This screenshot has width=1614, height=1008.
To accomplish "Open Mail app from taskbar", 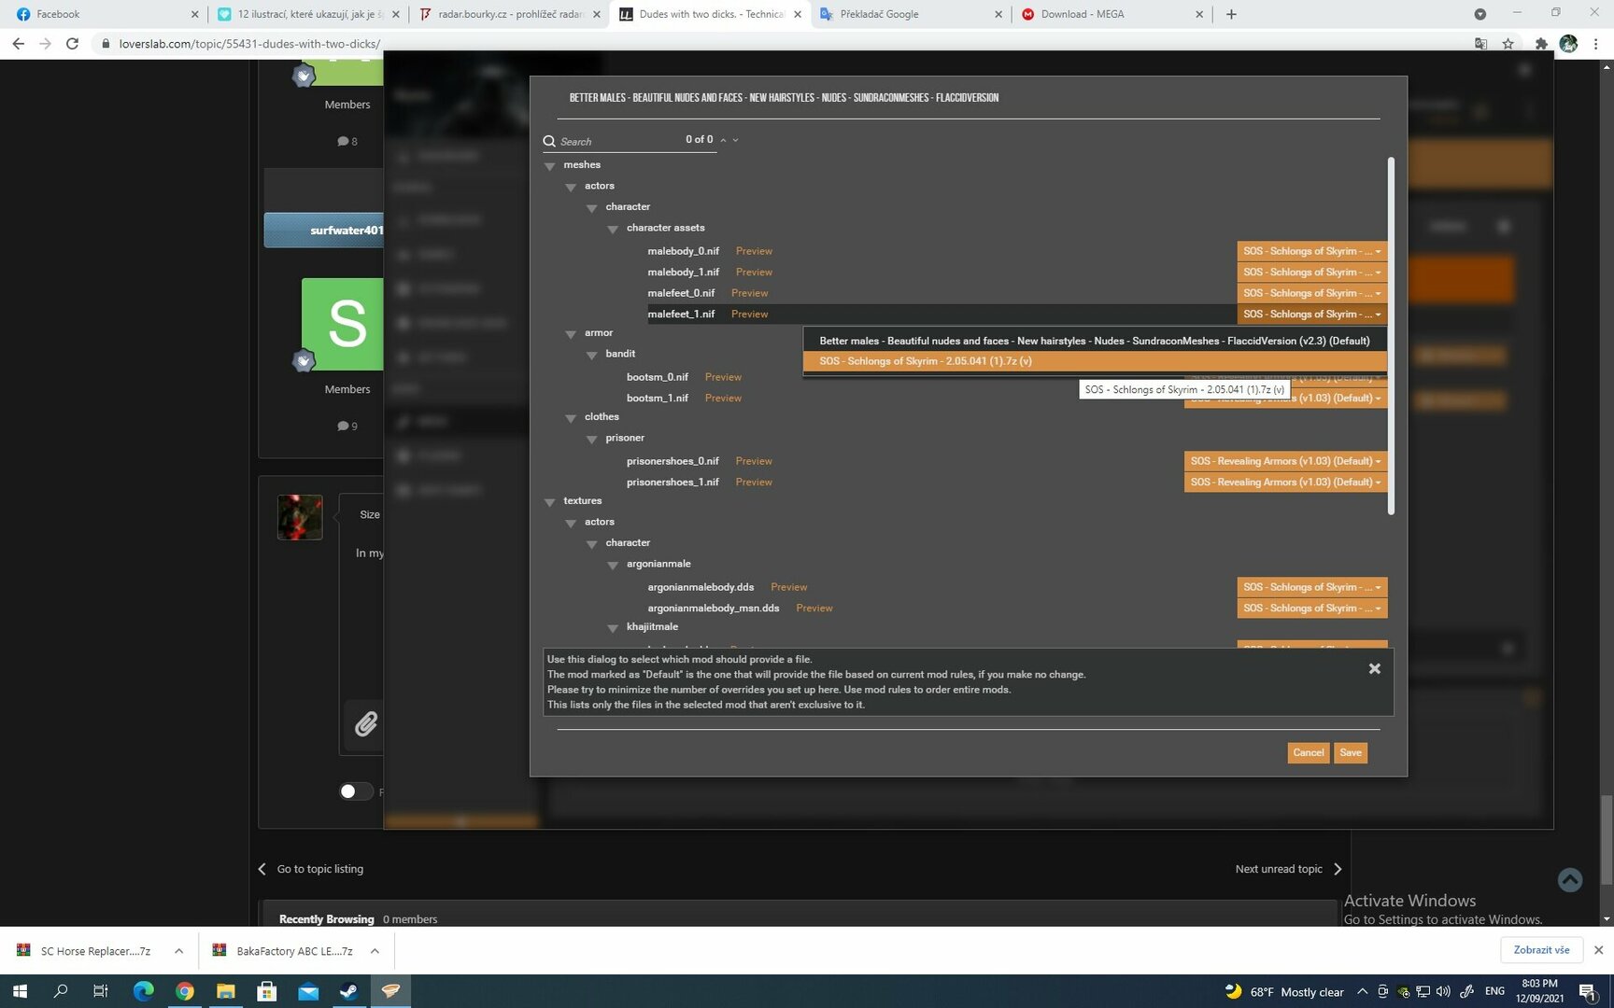I will tap(308, 991).
